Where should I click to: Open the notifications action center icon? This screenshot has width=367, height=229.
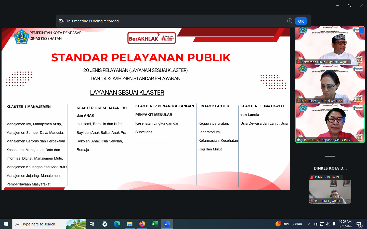coord(359,224)
